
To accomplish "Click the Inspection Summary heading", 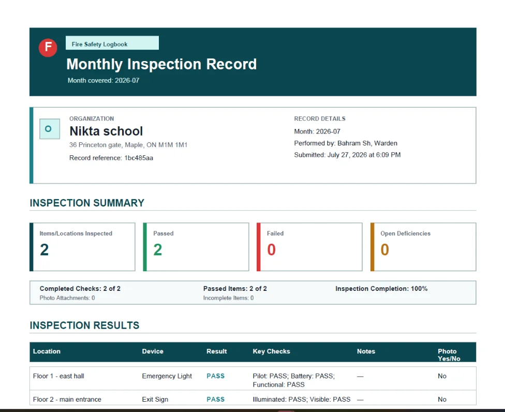I will coord(87,203).
